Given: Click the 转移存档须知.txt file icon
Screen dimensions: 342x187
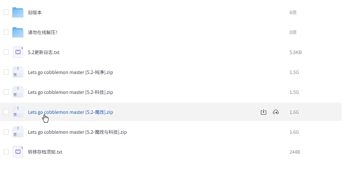Looking at the screenshot, I should (x=18, y=152).
